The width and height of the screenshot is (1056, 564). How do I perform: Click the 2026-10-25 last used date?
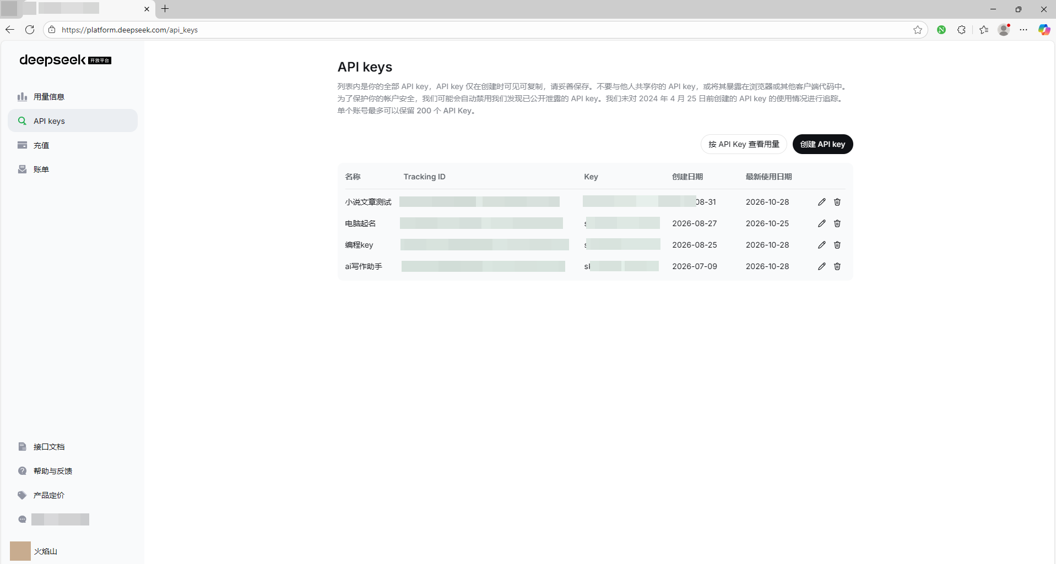click(767, 223)
